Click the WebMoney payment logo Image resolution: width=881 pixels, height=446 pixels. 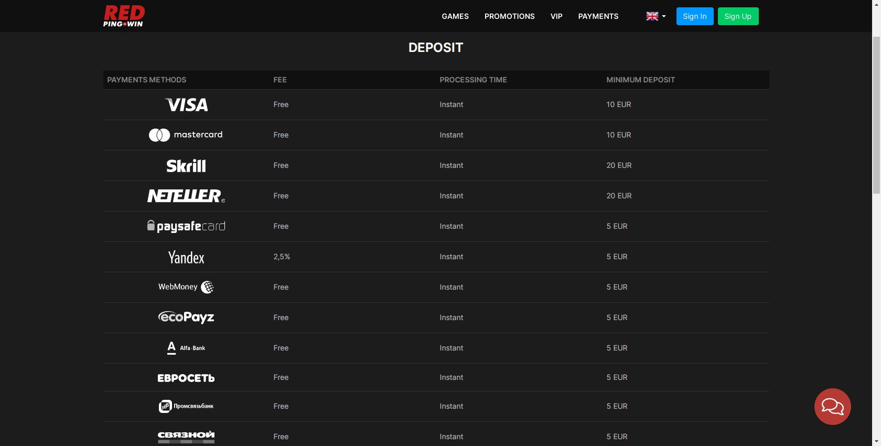point(186,287)
